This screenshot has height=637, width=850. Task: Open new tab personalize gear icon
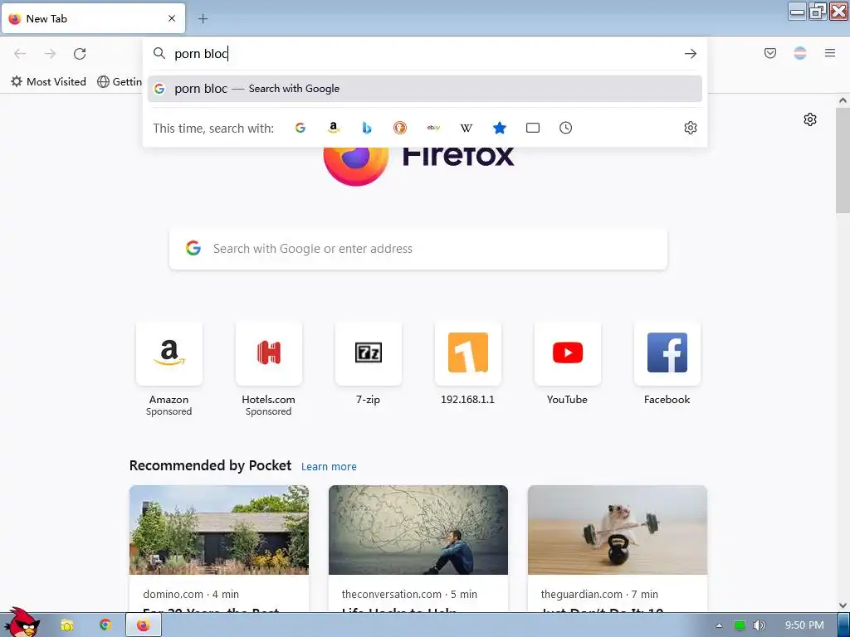click(810, 119)
